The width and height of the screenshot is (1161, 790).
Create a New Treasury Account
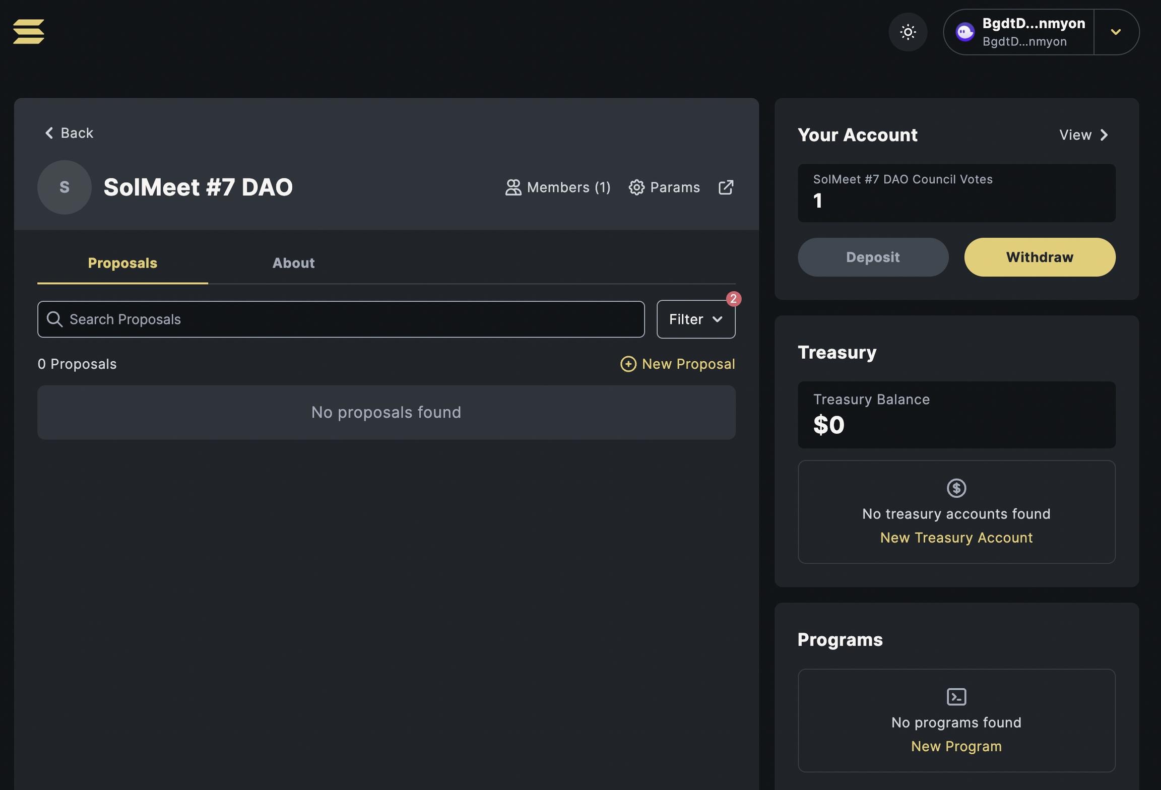pos(956,538)
